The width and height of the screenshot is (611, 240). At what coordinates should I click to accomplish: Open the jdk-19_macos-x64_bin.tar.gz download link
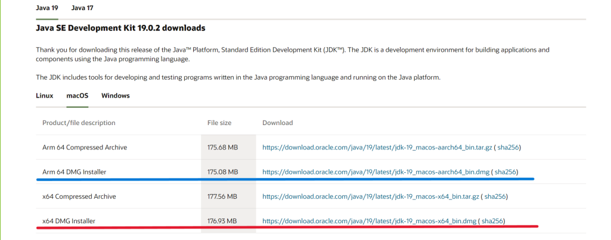(371, 197)
